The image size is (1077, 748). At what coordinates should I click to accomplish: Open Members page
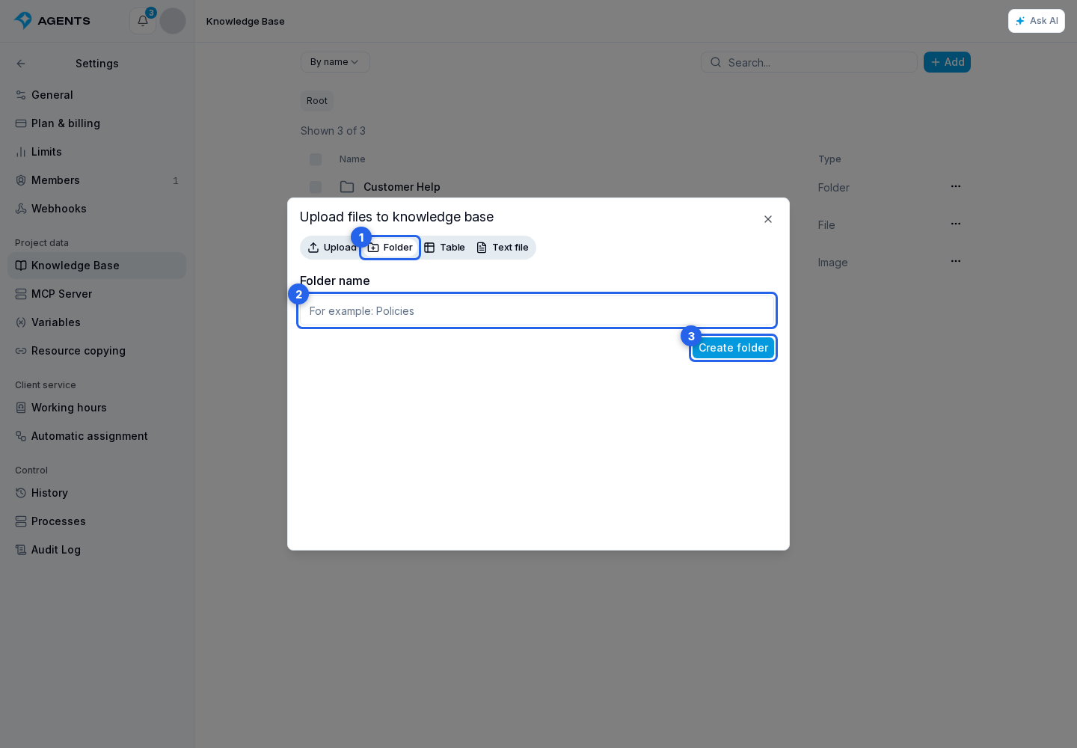pyautogui.click(x=96, y=180)
